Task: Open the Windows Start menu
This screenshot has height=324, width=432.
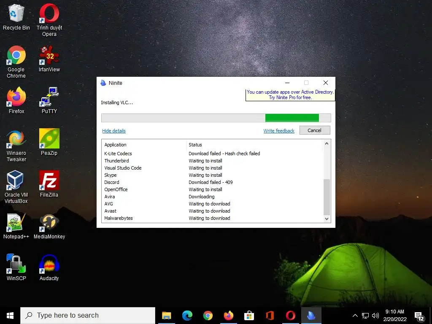Action: pos(10,316)
